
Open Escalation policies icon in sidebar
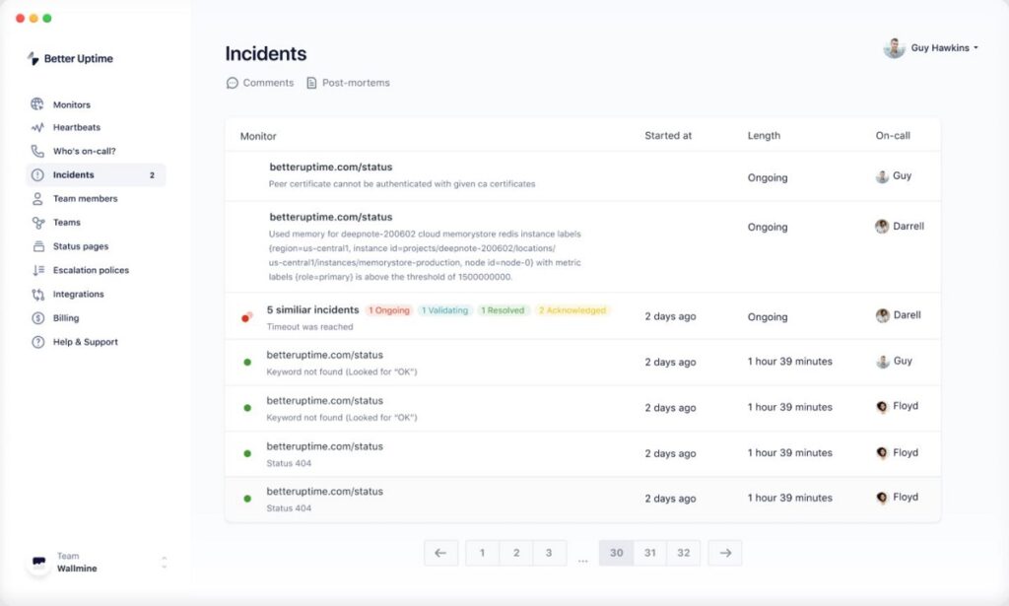click(37, 270)
